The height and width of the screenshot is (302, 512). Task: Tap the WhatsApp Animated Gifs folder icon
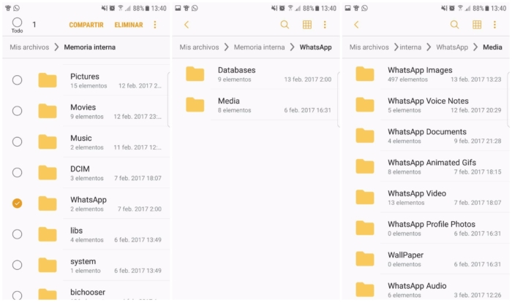pyautogui.click(x=364, y=166)
